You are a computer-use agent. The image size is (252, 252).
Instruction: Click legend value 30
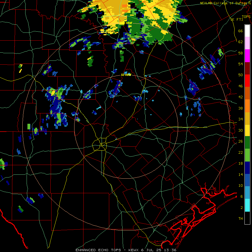(x=241, y=130)
